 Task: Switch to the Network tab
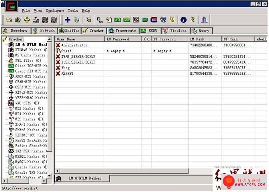[x=44, y=31]
